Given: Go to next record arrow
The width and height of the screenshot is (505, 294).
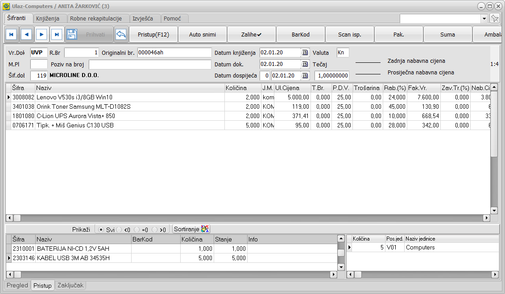Looking at the screenshot, I should tap(41, 34).
